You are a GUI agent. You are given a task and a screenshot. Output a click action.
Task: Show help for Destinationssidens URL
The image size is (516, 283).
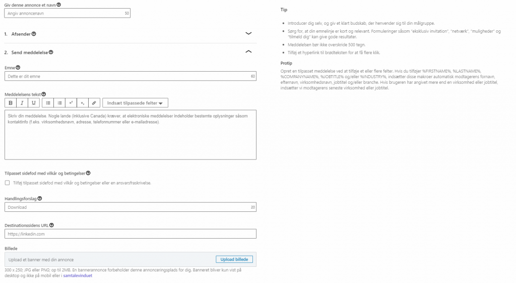coord(52,225)
